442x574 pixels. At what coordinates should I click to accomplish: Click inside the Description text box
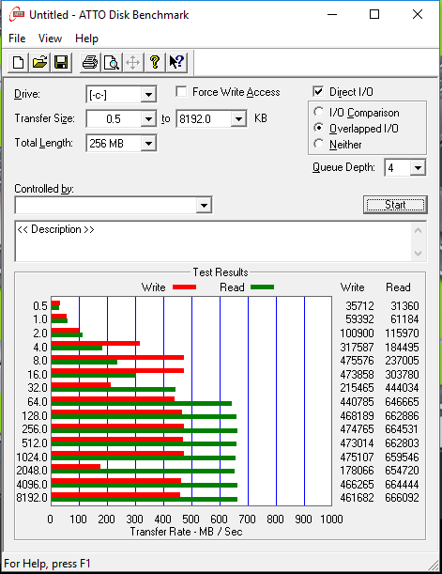click(213, 241)
